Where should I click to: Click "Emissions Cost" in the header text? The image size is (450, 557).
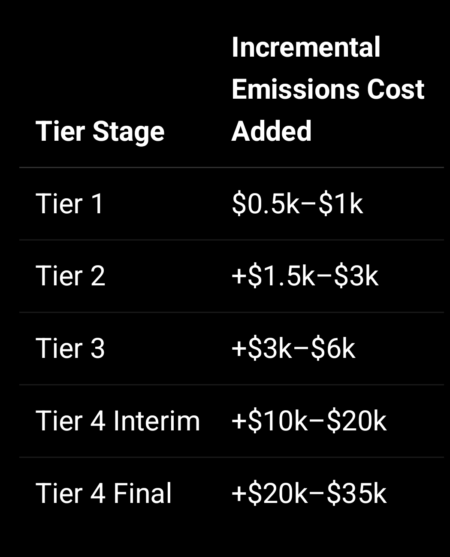(327, 89)
